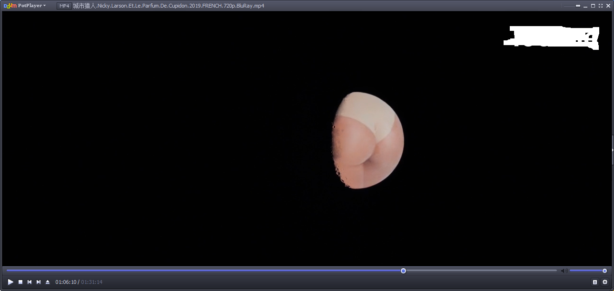Click the volume slider knob
Image resolution: width=614 pixels, height=291 pixels.
(604, 271)
